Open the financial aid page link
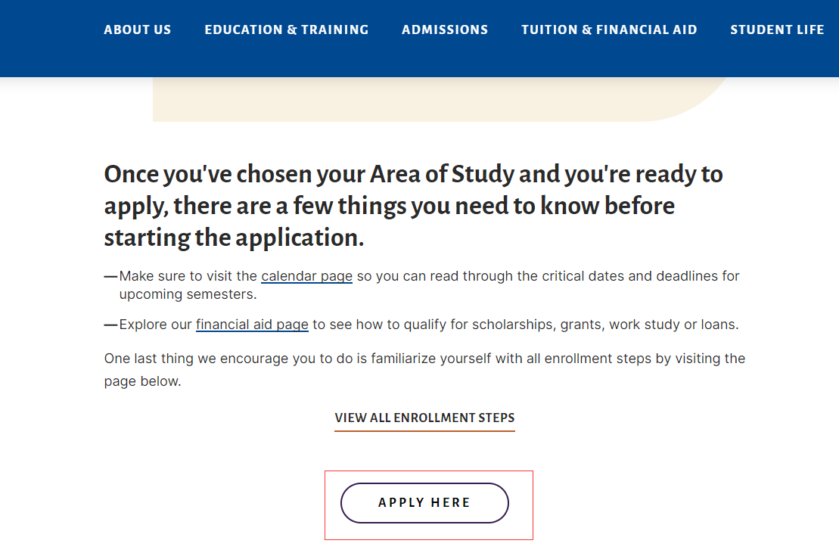The width and height of the screenshot is (839, 556). (x=252, y=325)
